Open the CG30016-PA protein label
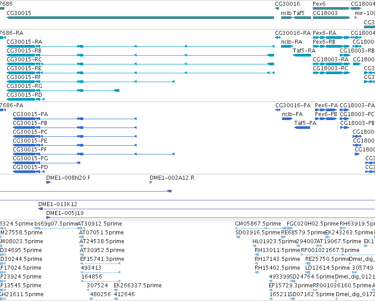The width and height of the screenshot is (375, 301). point(293,105)
